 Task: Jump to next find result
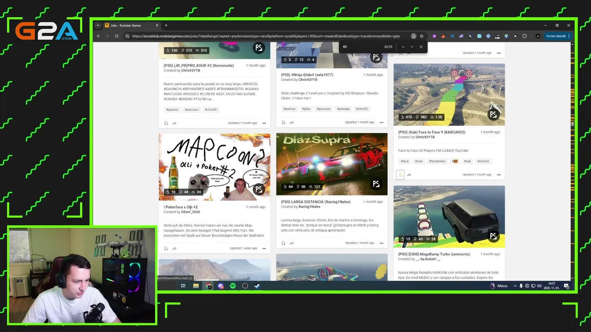[412, 47]
